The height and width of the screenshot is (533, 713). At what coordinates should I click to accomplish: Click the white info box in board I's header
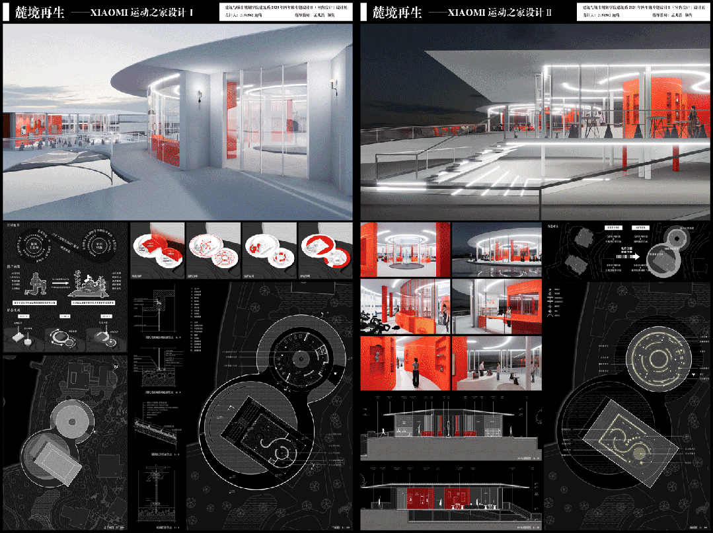[285, 13]
